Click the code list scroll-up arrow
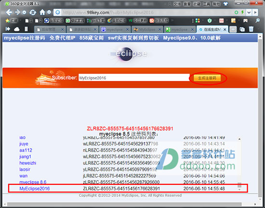The width and height of the screenshot is (265, 208). point(239,139)
